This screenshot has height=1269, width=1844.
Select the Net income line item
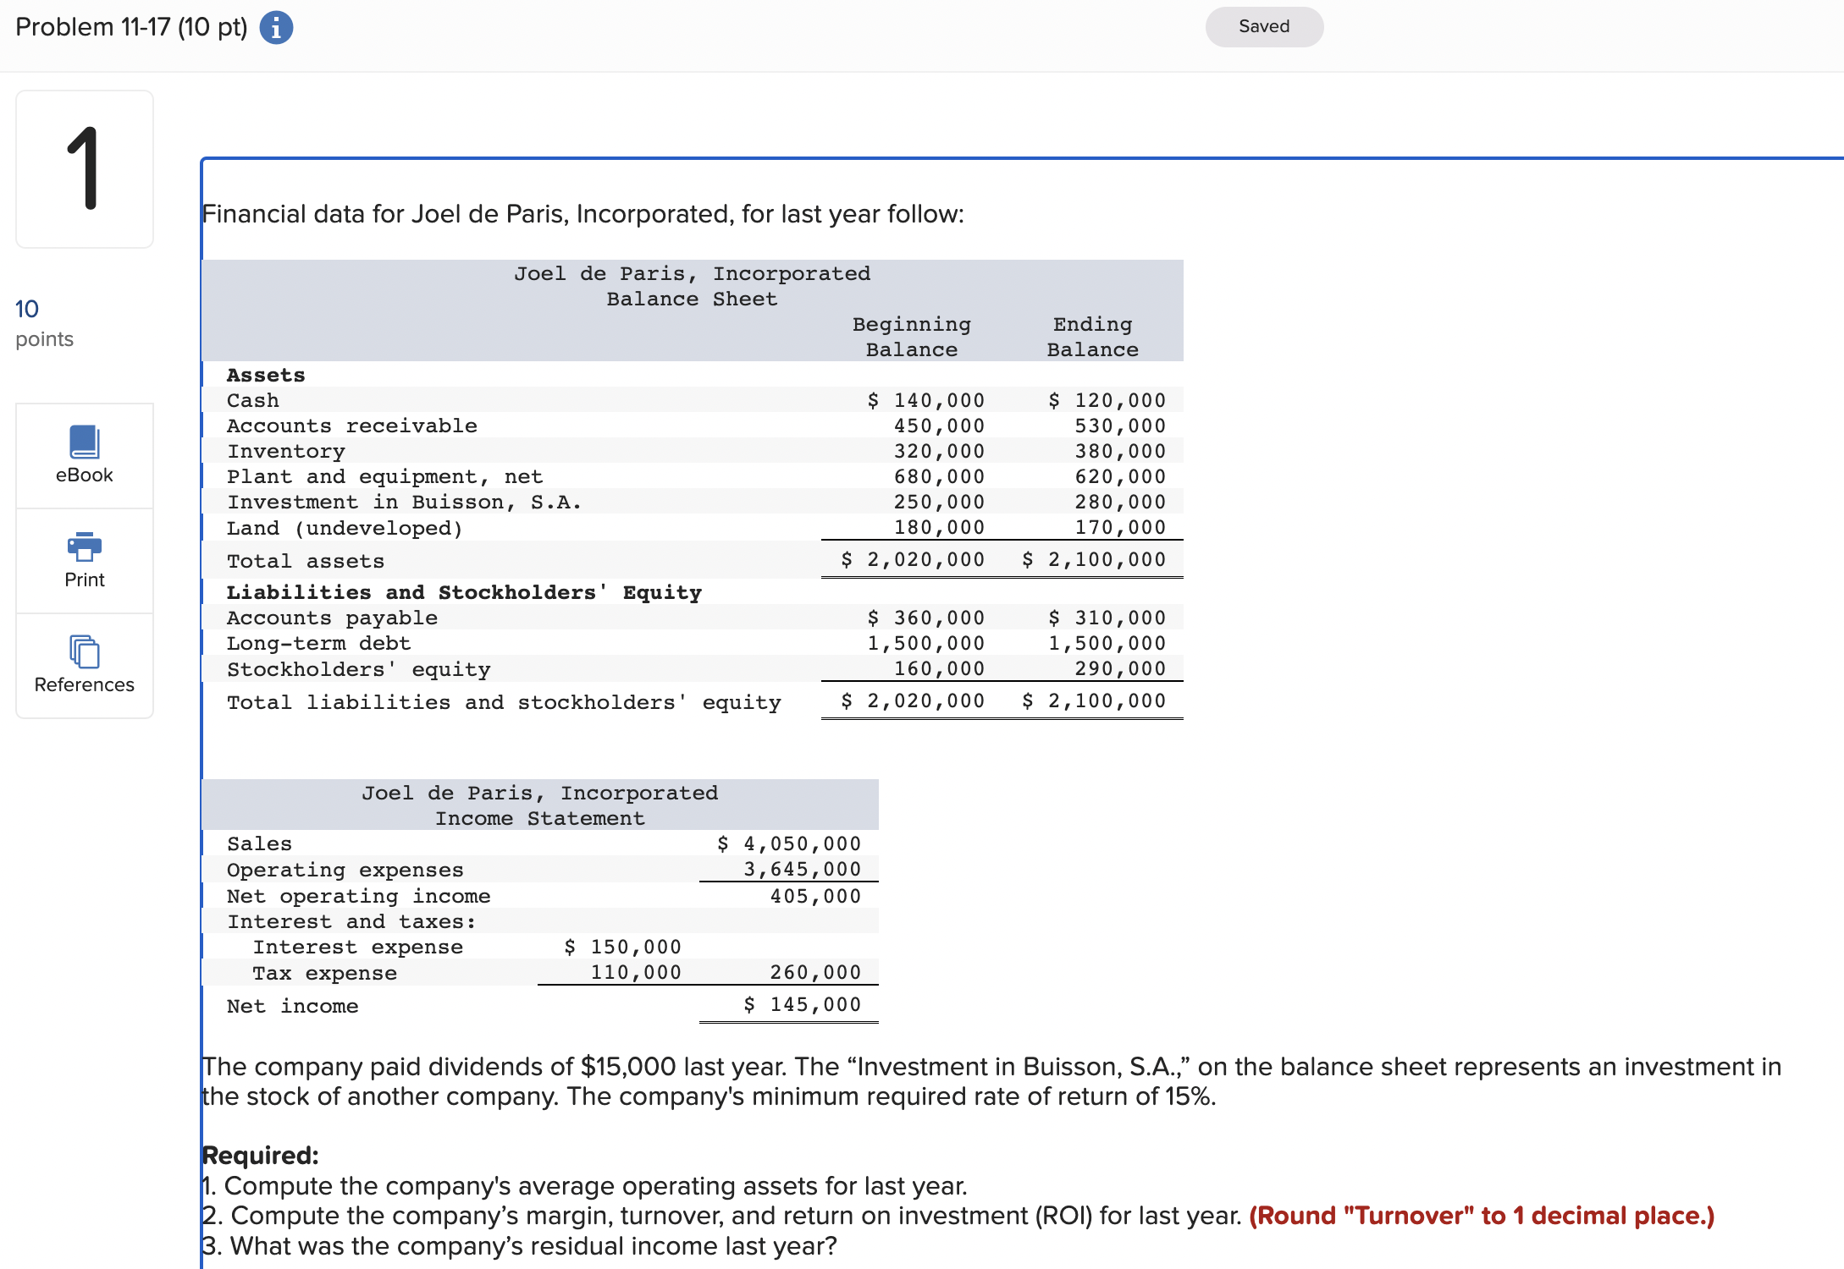click(291, 1005)
